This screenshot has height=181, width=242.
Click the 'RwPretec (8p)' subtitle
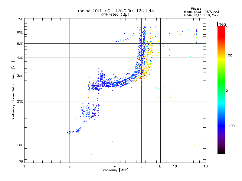(x=115, y=14)
